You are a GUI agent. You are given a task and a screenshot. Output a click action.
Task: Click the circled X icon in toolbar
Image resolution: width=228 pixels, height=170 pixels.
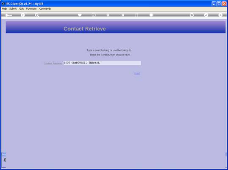click(220, 15)
